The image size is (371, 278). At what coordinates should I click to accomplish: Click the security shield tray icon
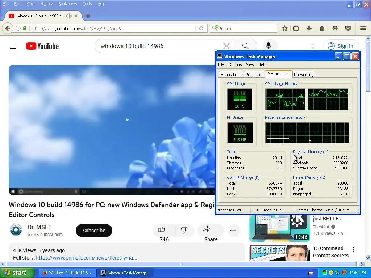click(331, 273)
